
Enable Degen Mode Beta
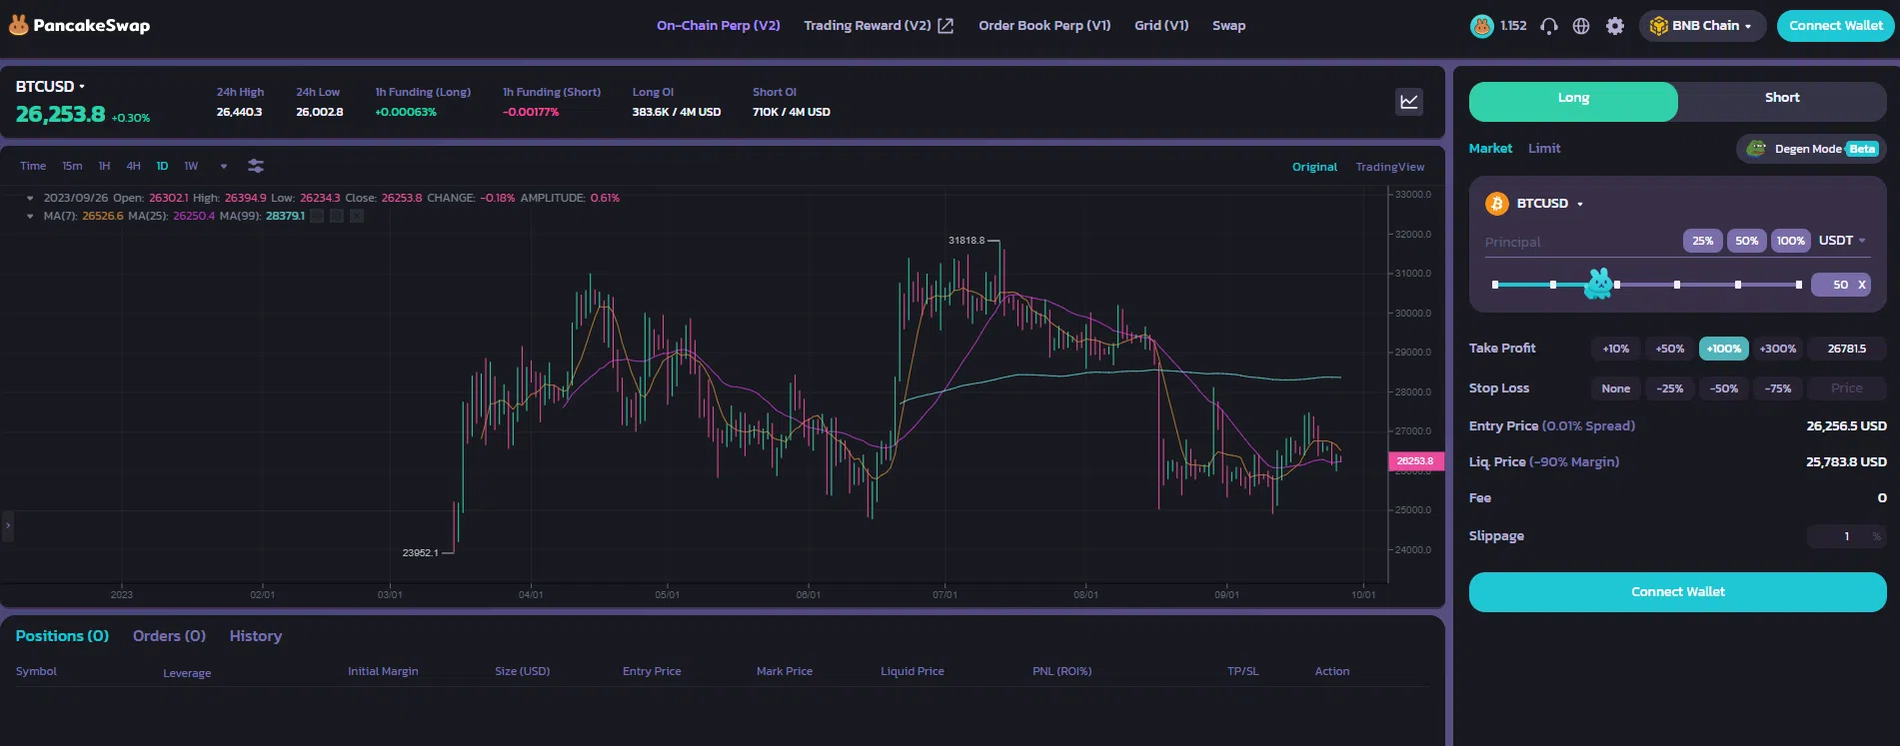point(1811,149)
